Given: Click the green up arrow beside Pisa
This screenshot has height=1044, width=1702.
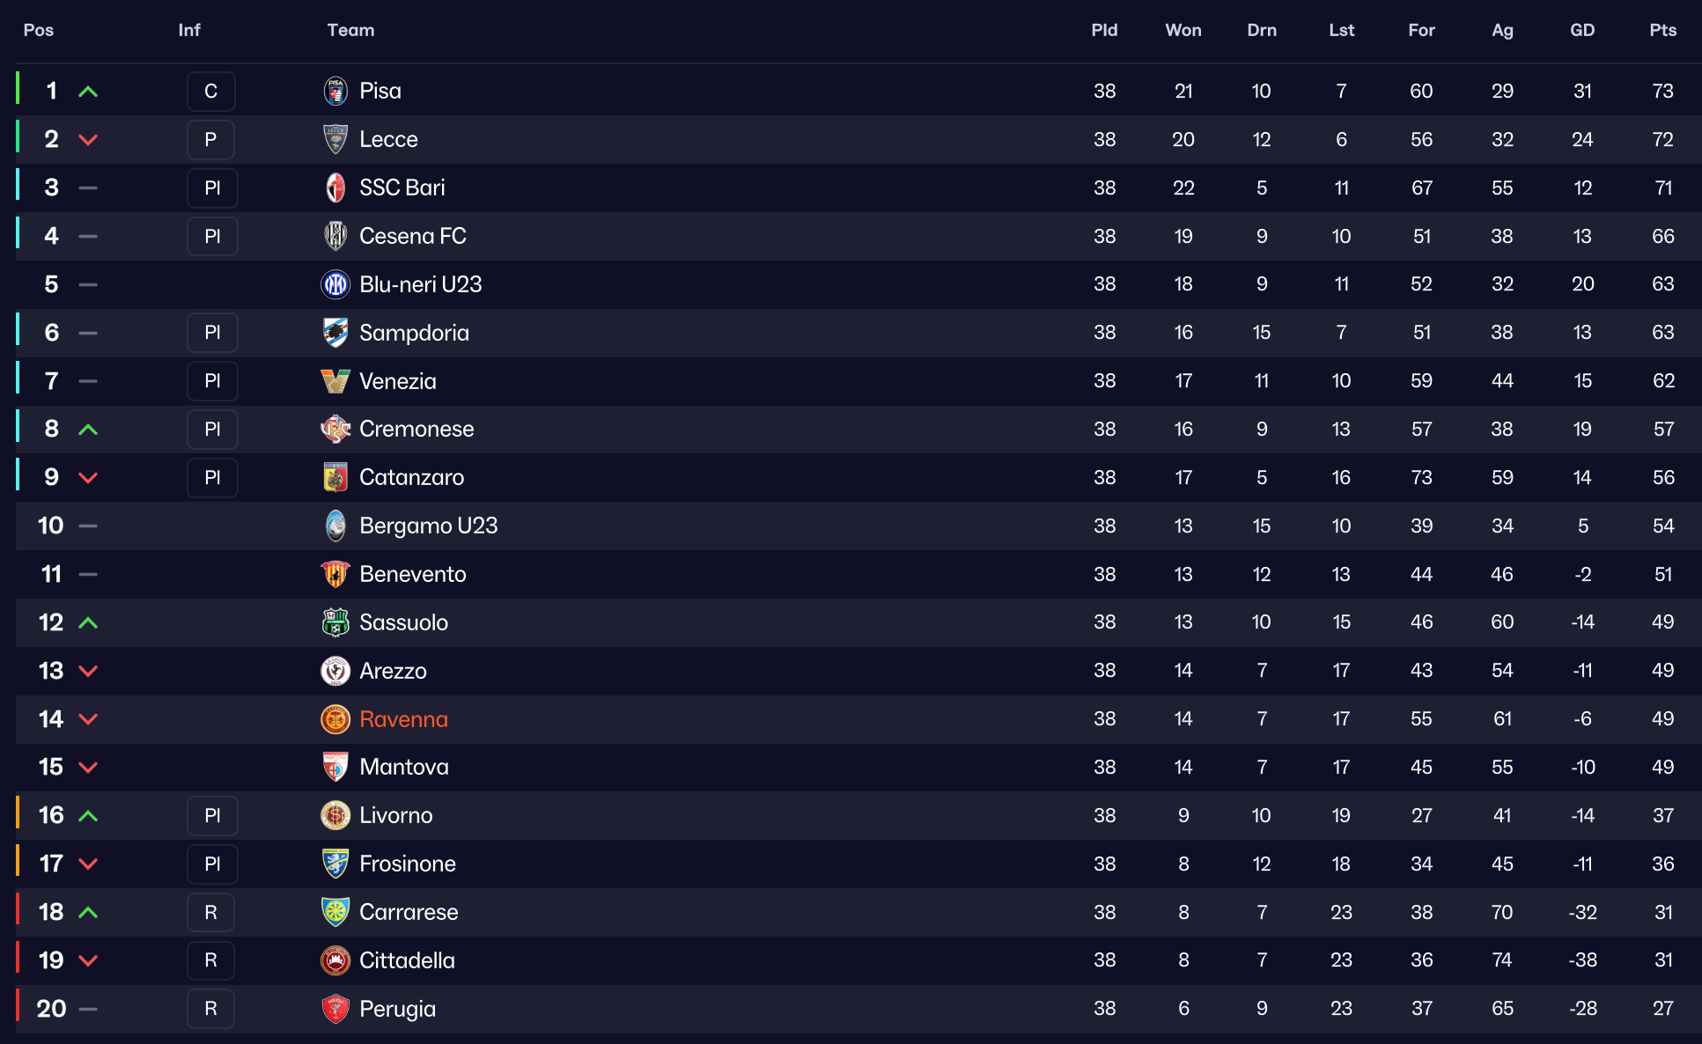Looking at the screenshot, I should [x=88, y=92].
